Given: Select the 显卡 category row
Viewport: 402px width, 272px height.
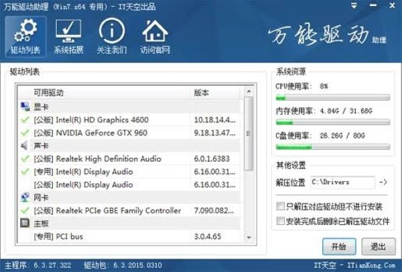Looking at the screenshot, I should (x=130, y=106).
